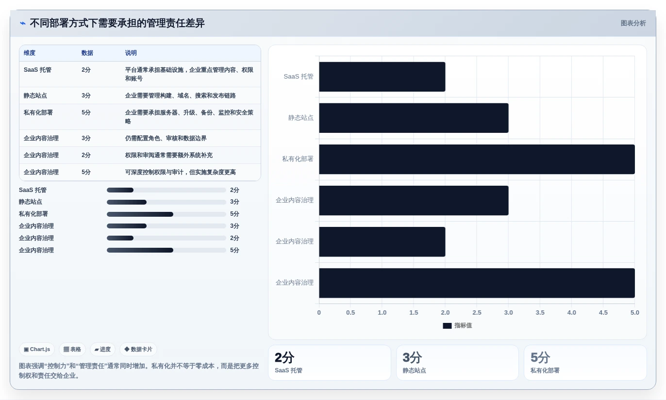Click the 企业内容治理 progress bar showing 2分

(x=166, y=238)
